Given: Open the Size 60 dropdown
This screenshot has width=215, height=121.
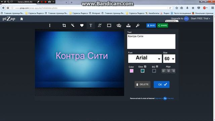Looking at the screenshot, I should tap(169, 58).
